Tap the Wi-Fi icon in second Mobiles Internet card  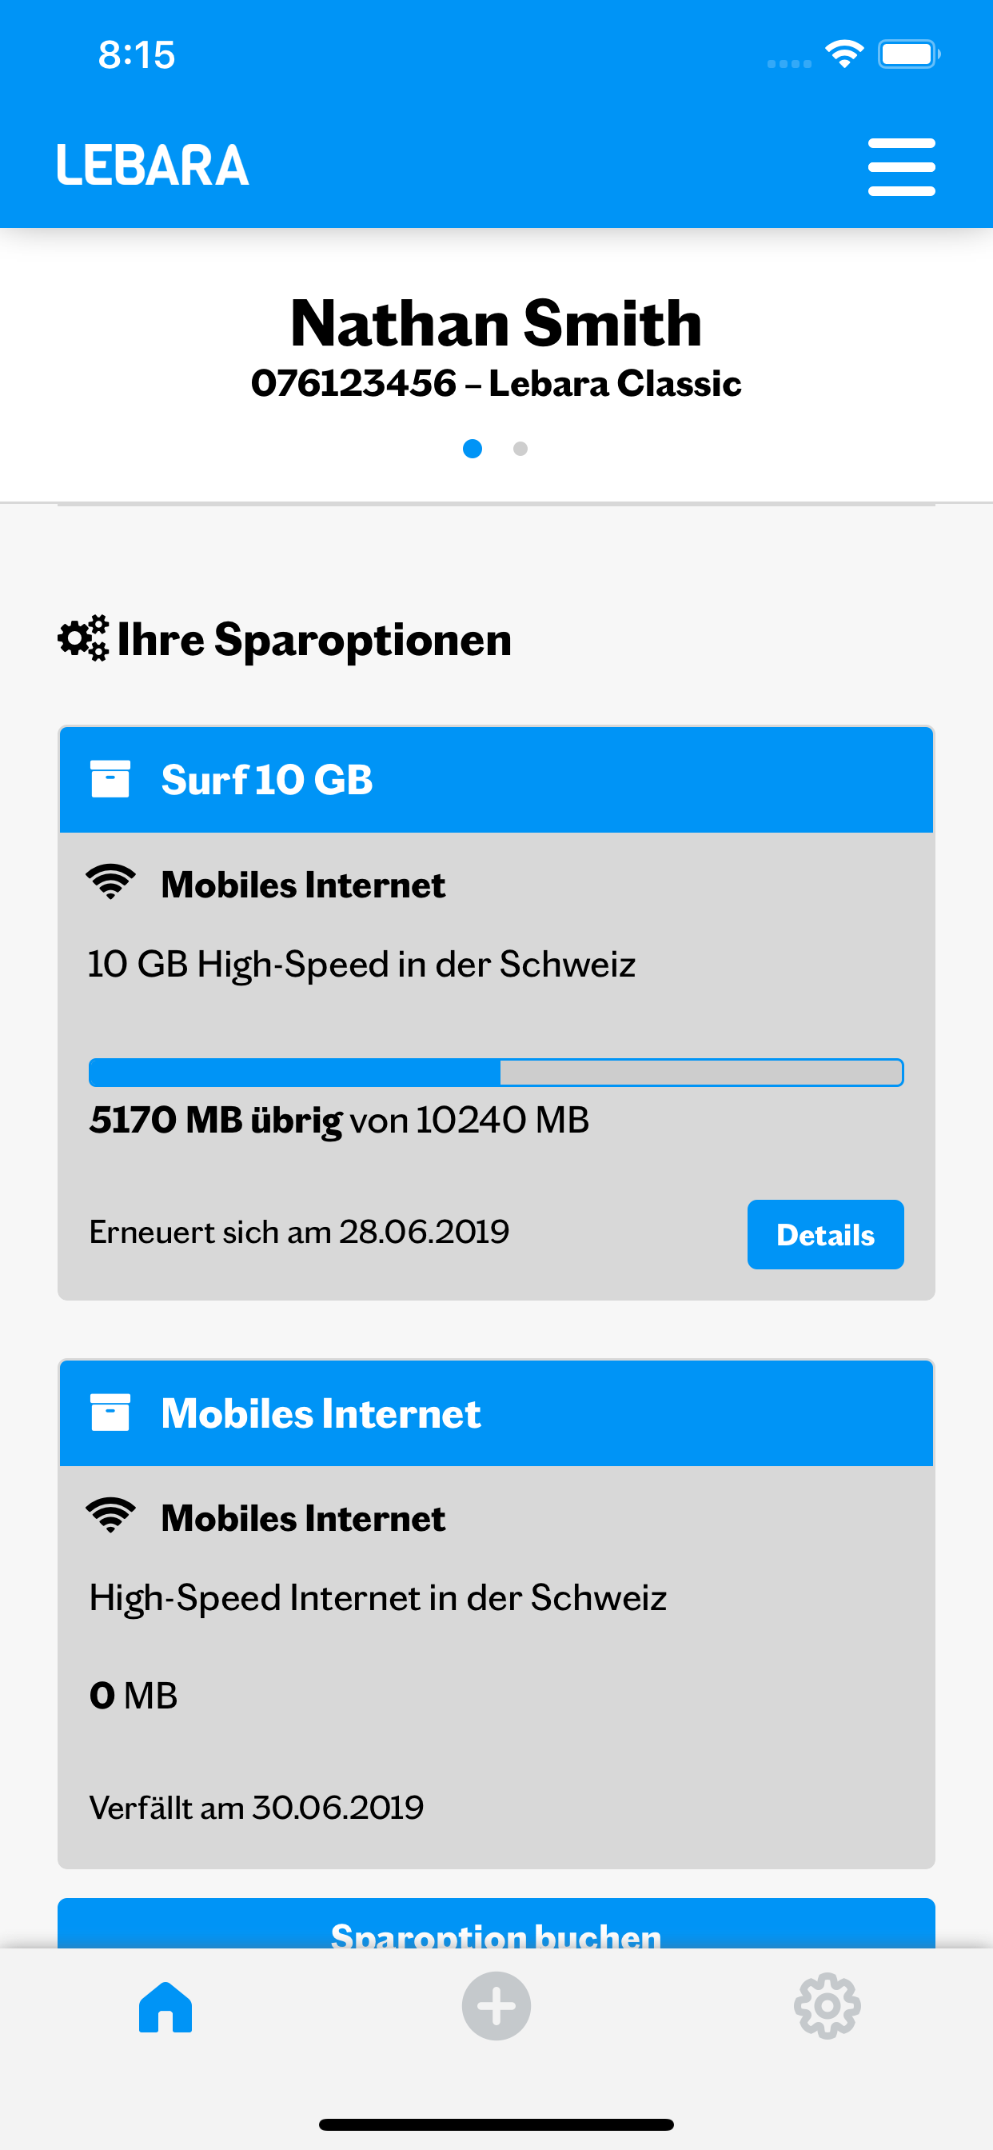click(110, 1517)
